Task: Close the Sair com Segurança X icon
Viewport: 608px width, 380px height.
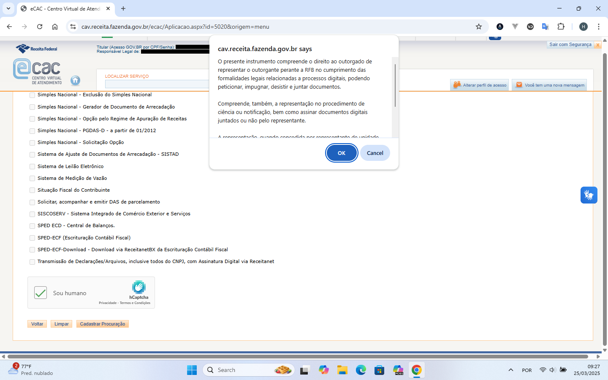Action: coord(597,45)
